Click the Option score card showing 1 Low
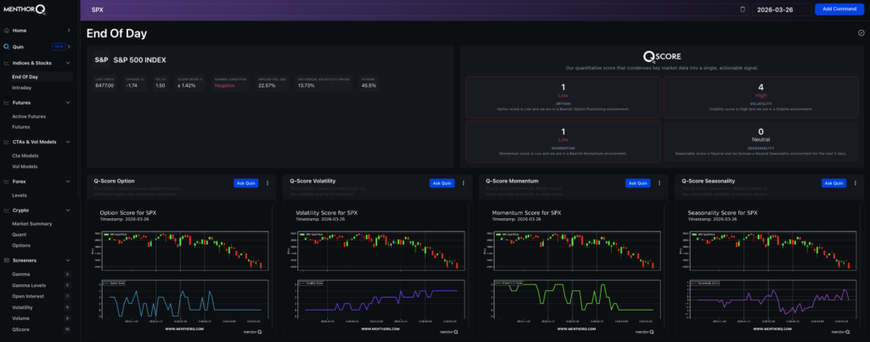This screenshot has width=870, height=342. click(563, 97)
